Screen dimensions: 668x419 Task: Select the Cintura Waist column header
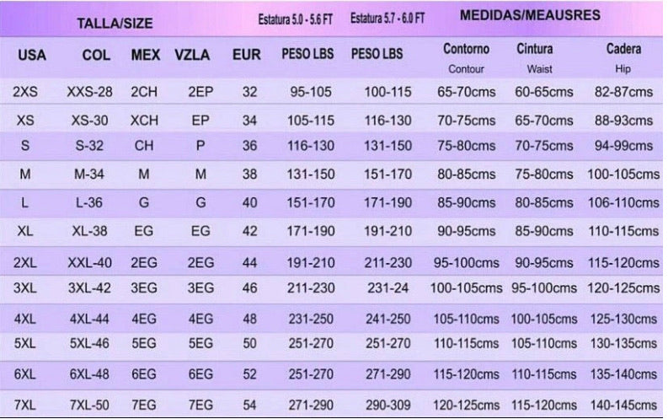point(535,57)
